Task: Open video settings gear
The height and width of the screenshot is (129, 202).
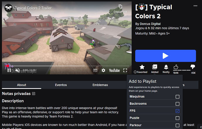Action: (x=103, y=70)
